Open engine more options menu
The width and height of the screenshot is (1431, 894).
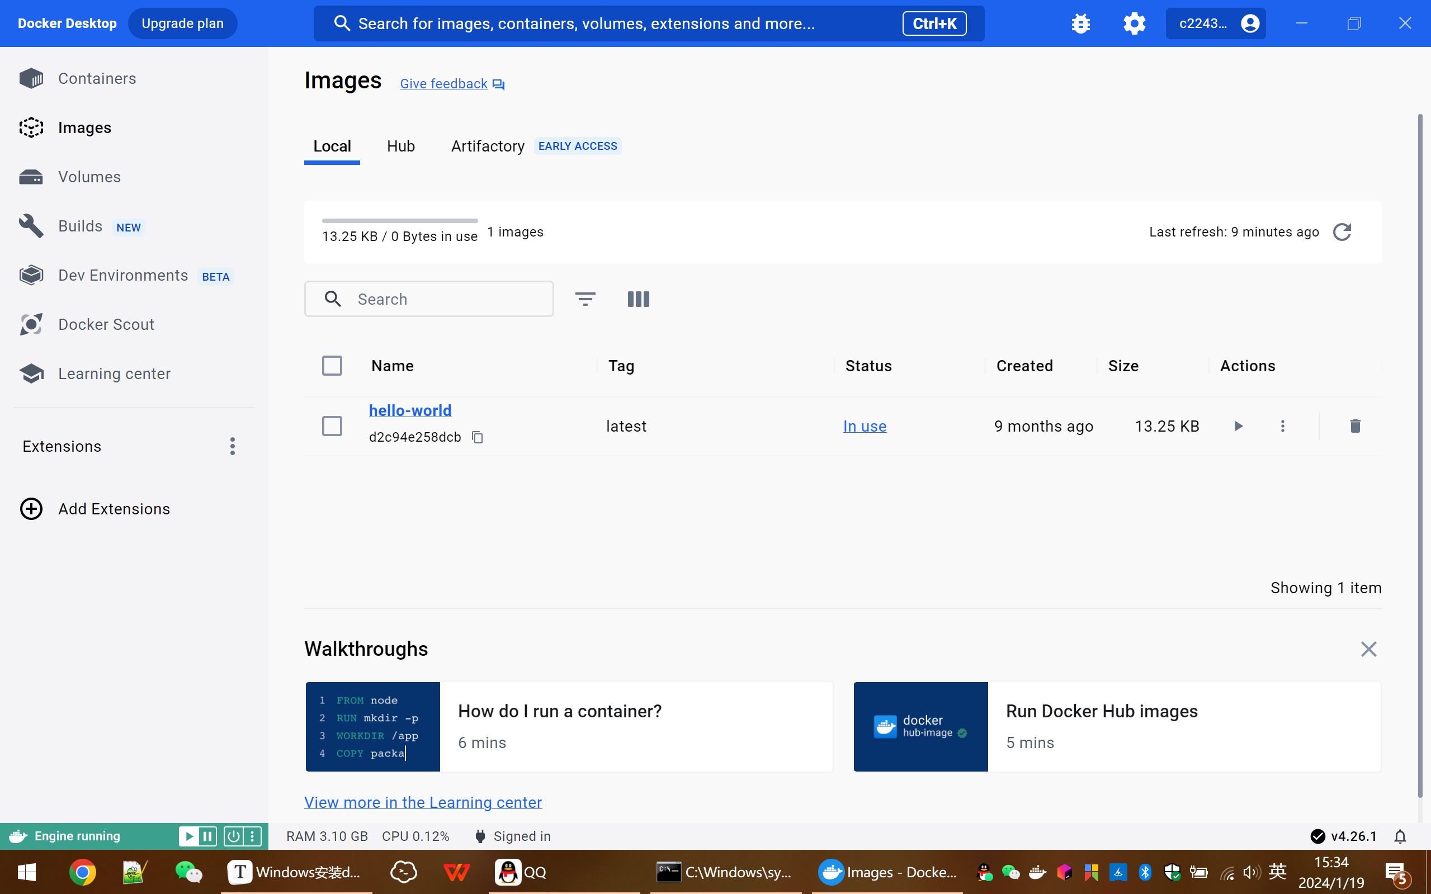tap(253, 836)
